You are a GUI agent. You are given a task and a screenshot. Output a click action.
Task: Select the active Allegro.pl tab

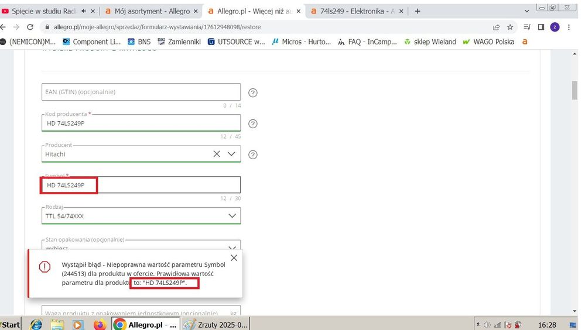[254, 11]
